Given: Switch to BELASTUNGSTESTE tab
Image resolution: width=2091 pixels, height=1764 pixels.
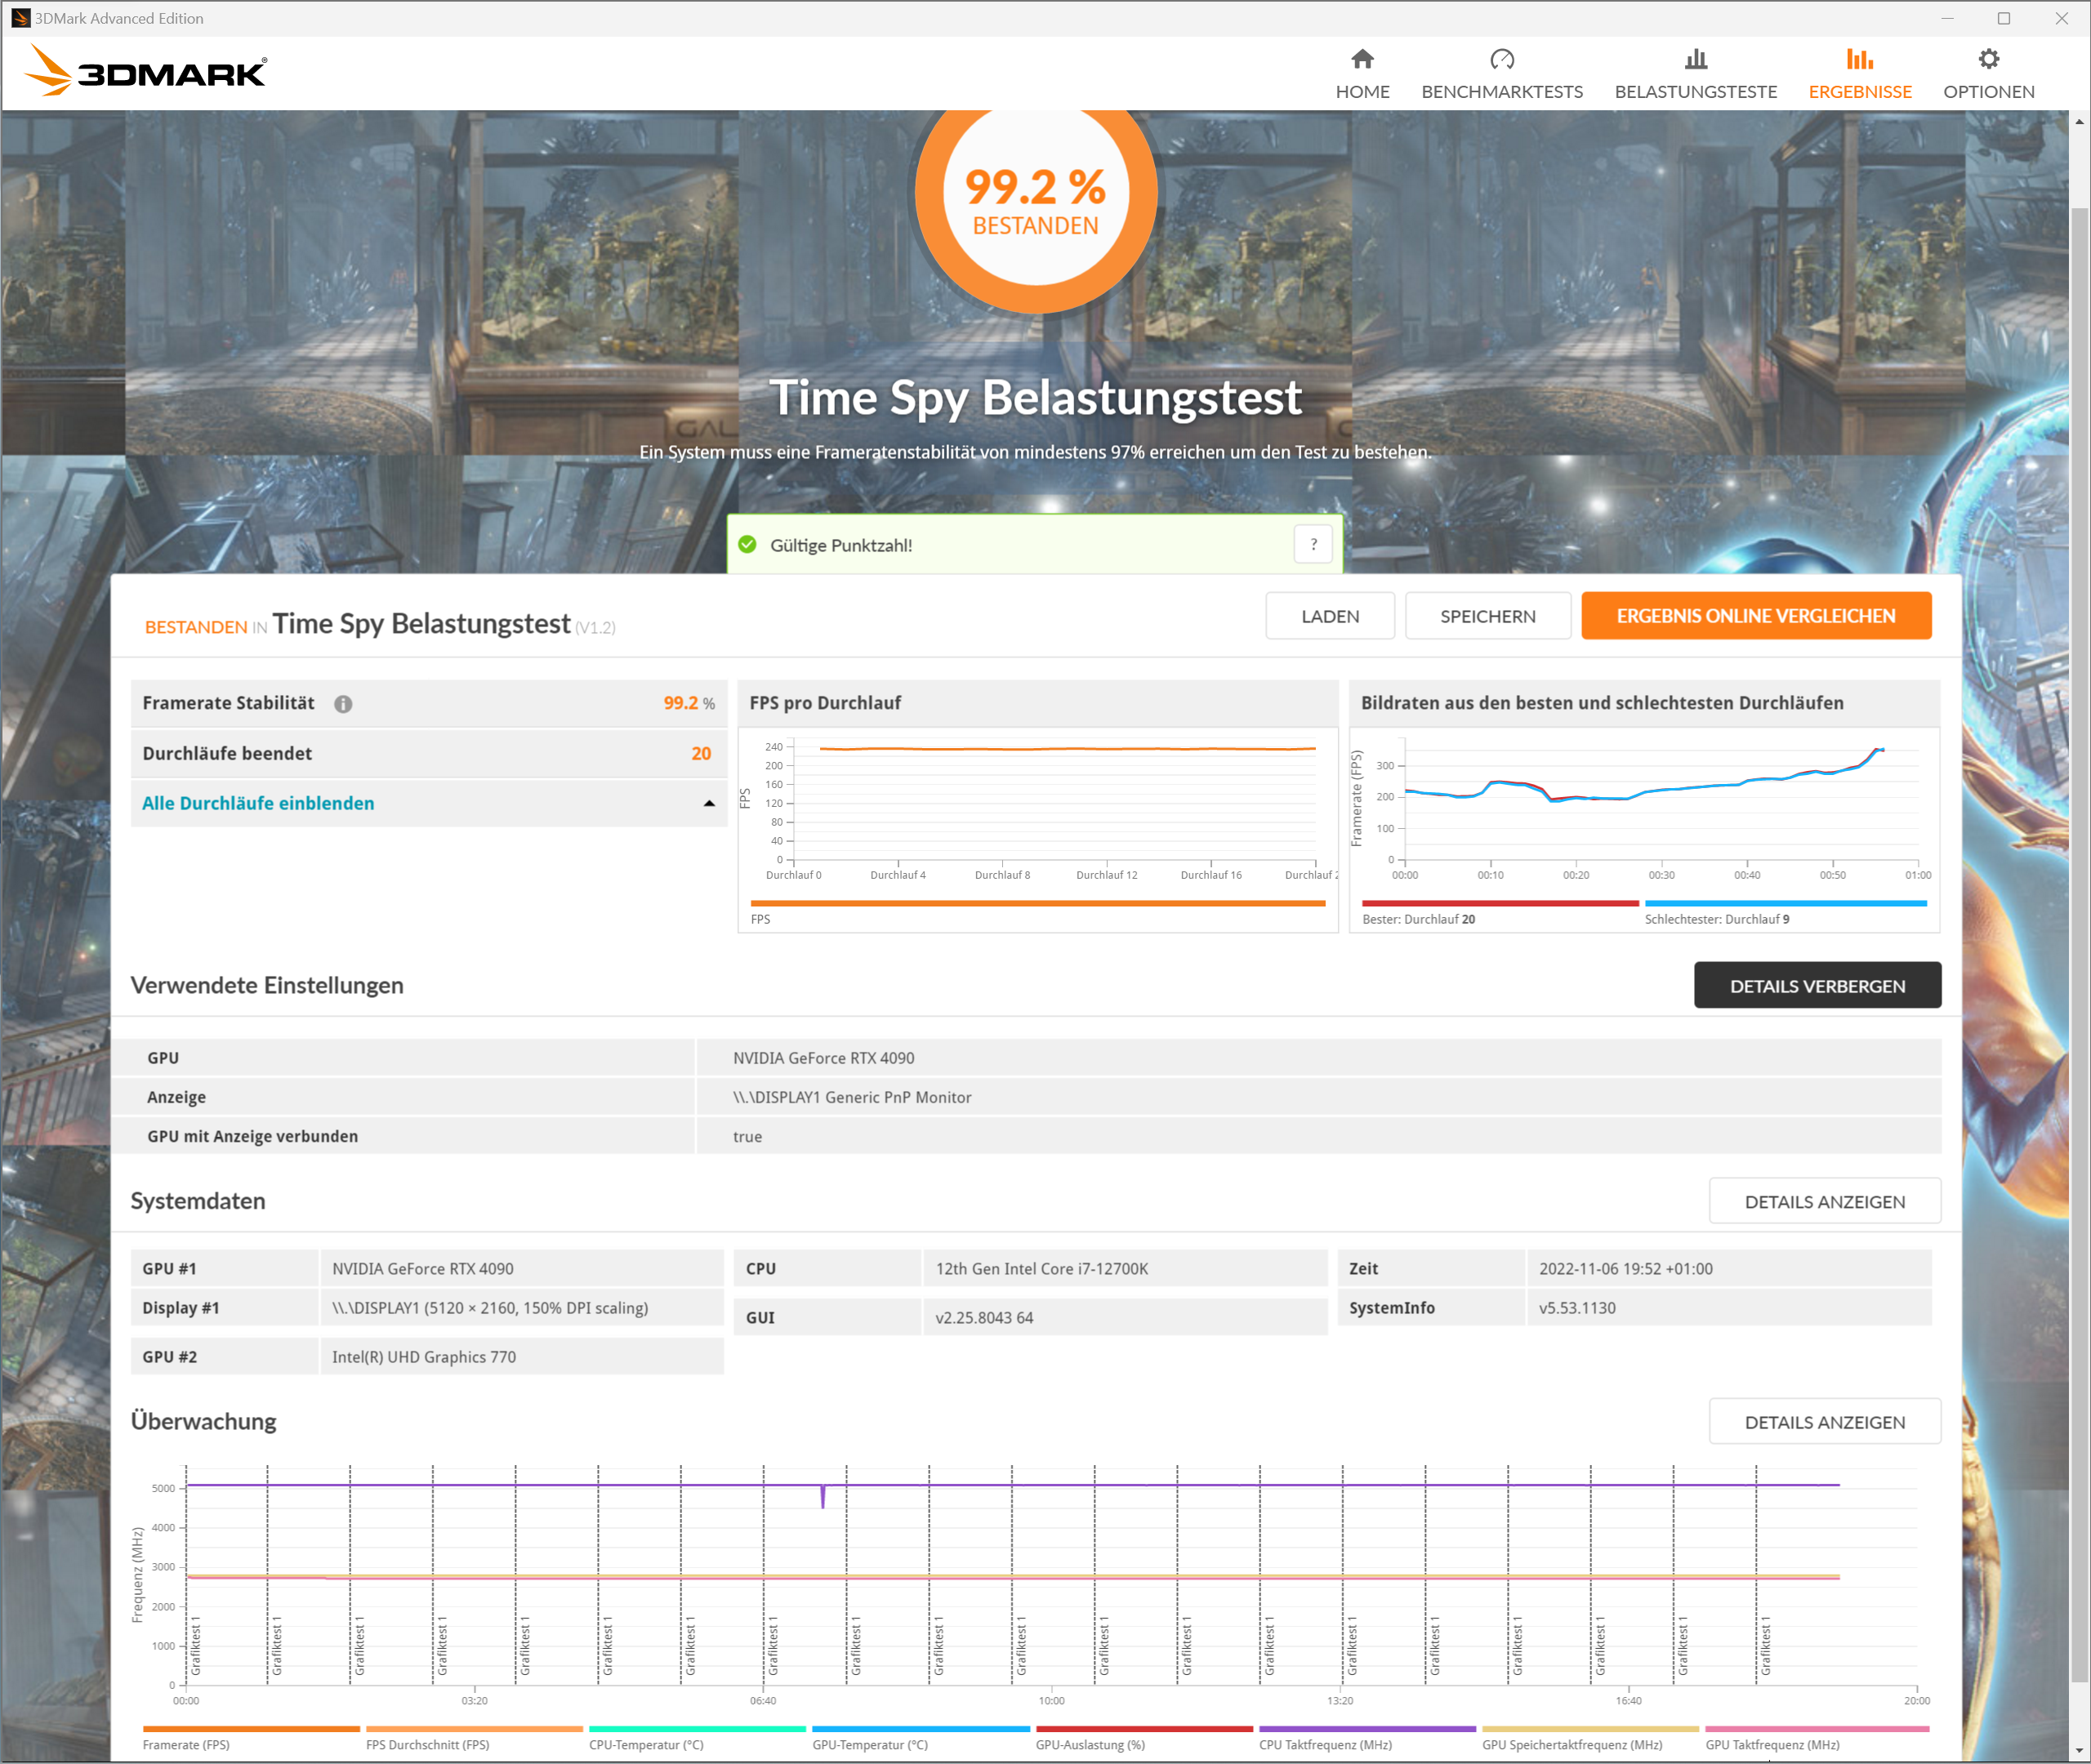Looking at the screenshot, I should (x=1696, y=74).
